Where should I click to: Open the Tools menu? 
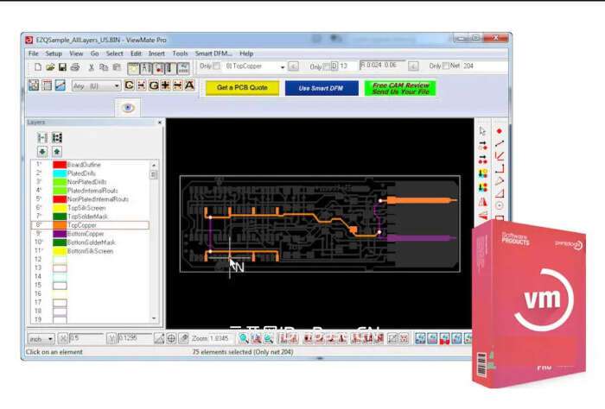click(180, 53)
